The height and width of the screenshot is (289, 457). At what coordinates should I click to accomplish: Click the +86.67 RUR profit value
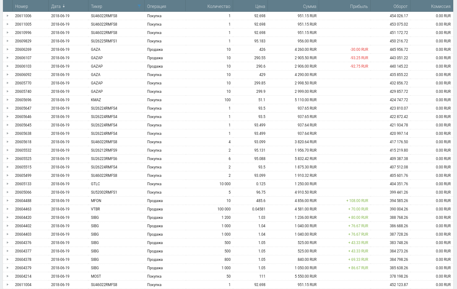click(358, 268)
